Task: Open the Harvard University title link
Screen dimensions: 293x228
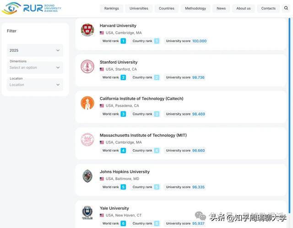Action: coord(118,26)
